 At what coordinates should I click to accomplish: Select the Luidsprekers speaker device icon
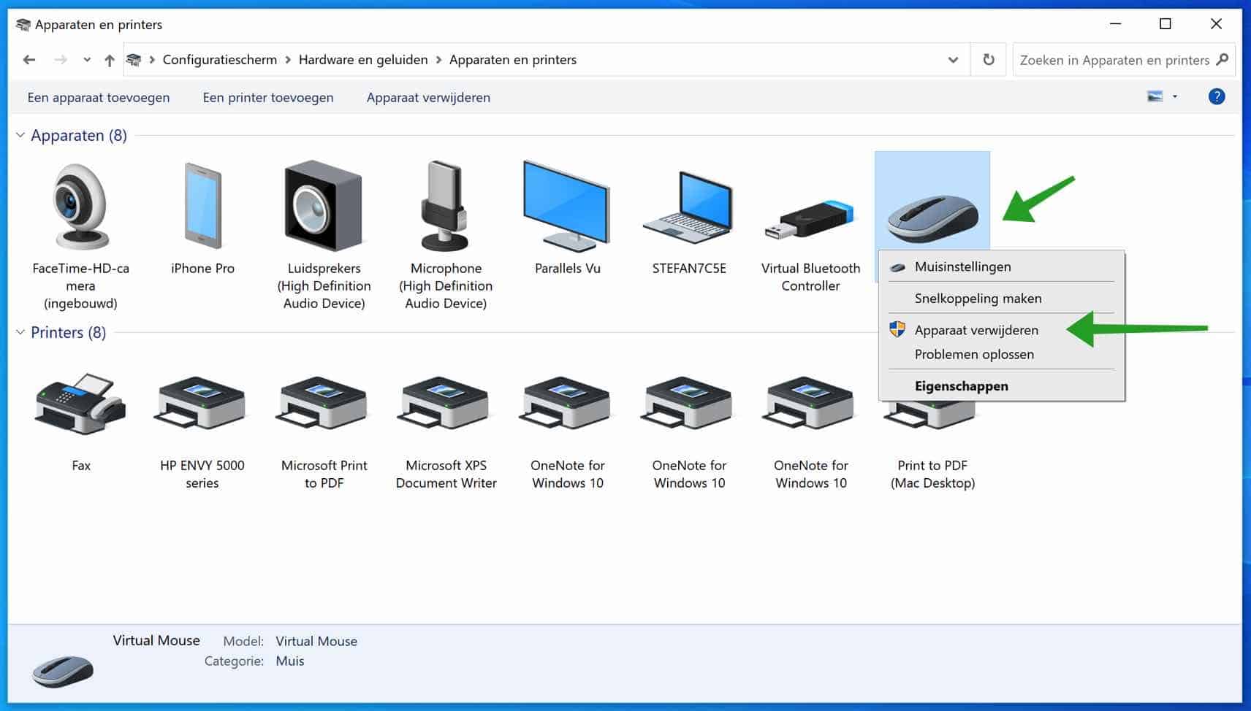coord(324,207)
